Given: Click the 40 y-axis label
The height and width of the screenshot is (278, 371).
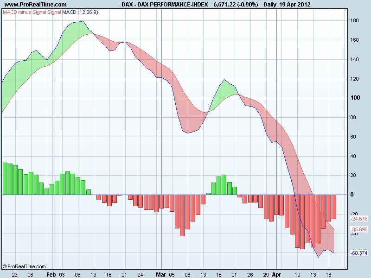Looking at the screenshot, I should pos(353,156).
